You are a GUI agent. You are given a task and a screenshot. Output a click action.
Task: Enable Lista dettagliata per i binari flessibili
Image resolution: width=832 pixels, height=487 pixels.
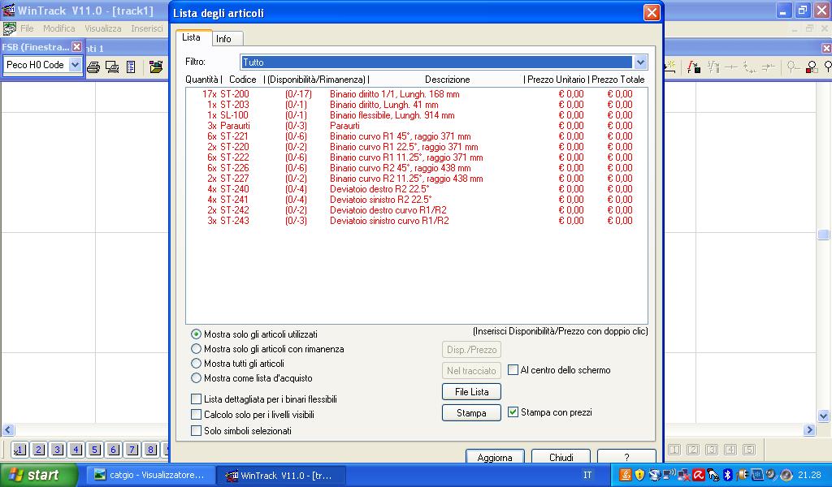[197, 399]
